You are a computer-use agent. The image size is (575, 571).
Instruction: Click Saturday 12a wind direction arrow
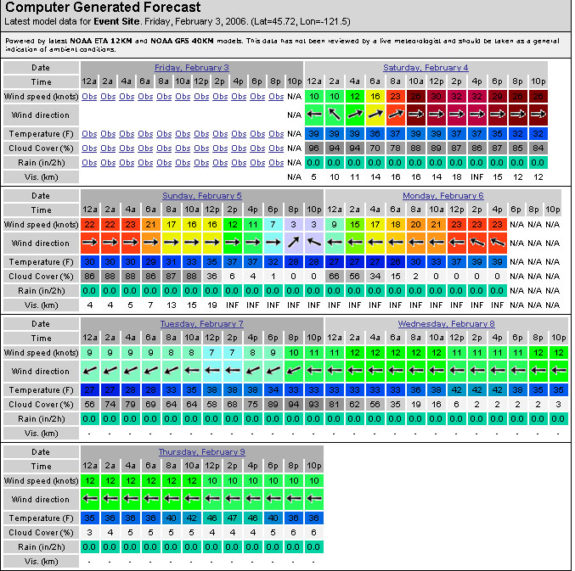click(314, 115)
